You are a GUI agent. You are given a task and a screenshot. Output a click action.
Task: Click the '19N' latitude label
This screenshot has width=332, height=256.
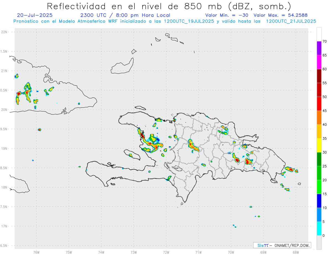click(4, 148)
